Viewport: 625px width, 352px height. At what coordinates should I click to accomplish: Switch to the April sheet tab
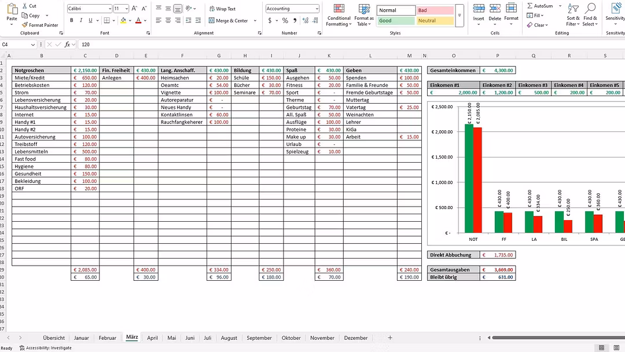[152, 338]
